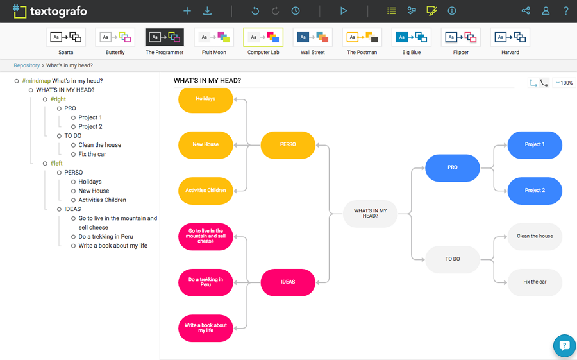The height and width of the screenshot is (360, 577).
Task: Open the 100% zoom dropdown
Action: 564,83
